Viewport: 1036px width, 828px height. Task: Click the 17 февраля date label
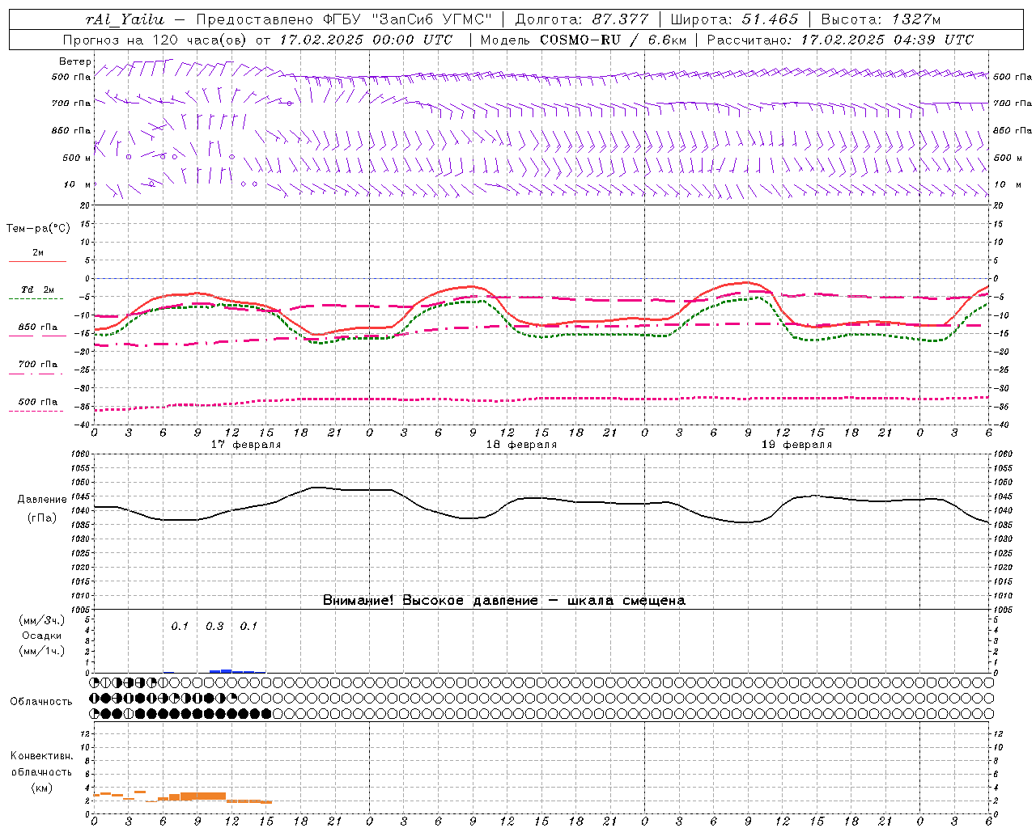pyautogui.click(x=246, y=445)
